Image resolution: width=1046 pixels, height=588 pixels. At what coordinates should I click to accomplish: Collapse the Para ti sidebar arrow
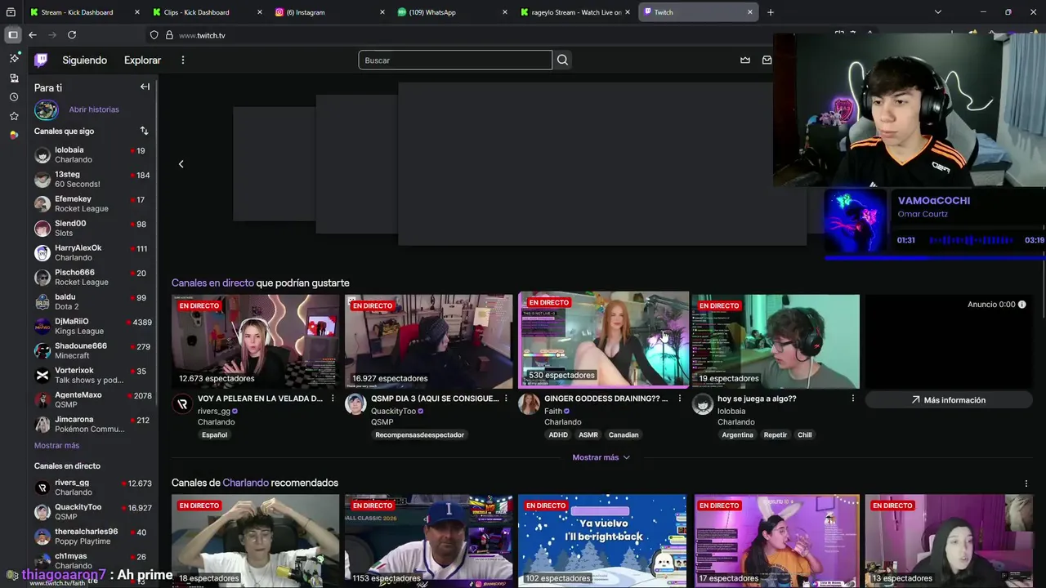coord(145,87)
